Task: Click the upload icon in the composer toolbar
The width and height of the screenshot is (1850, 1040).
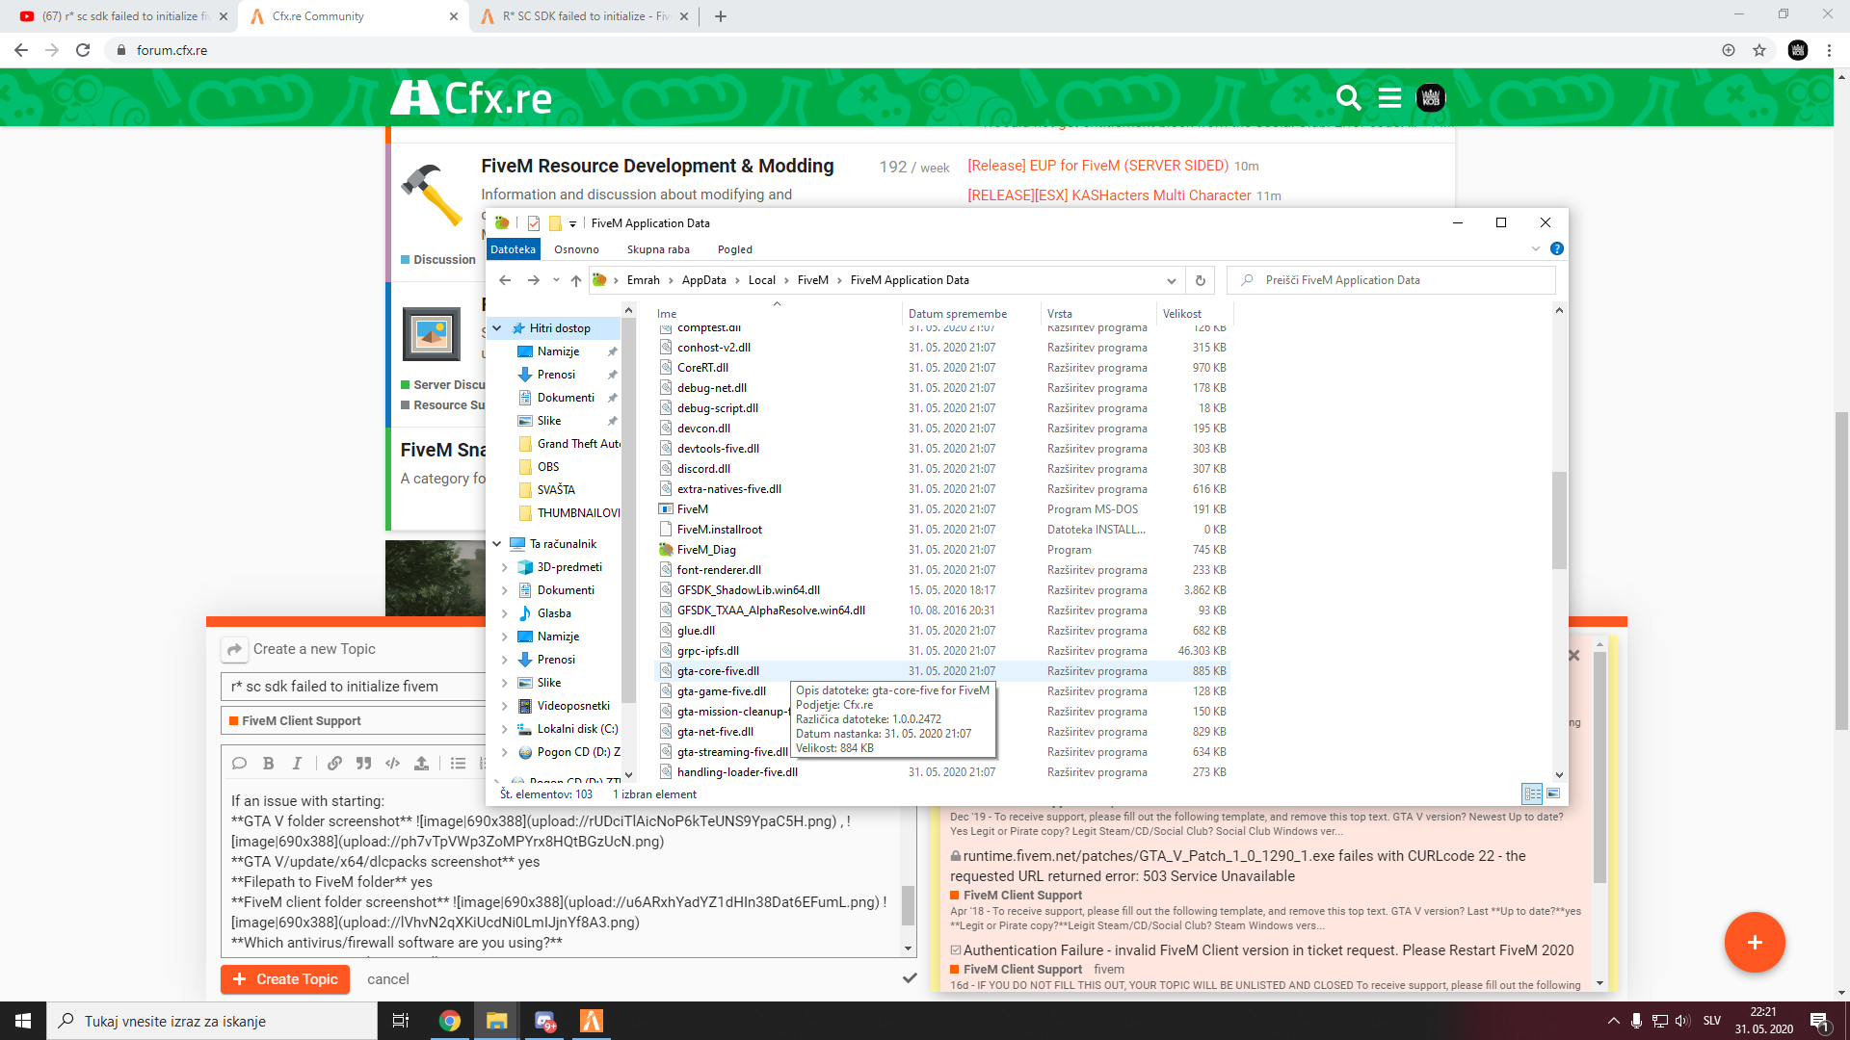Action: [x=421, y=764]
